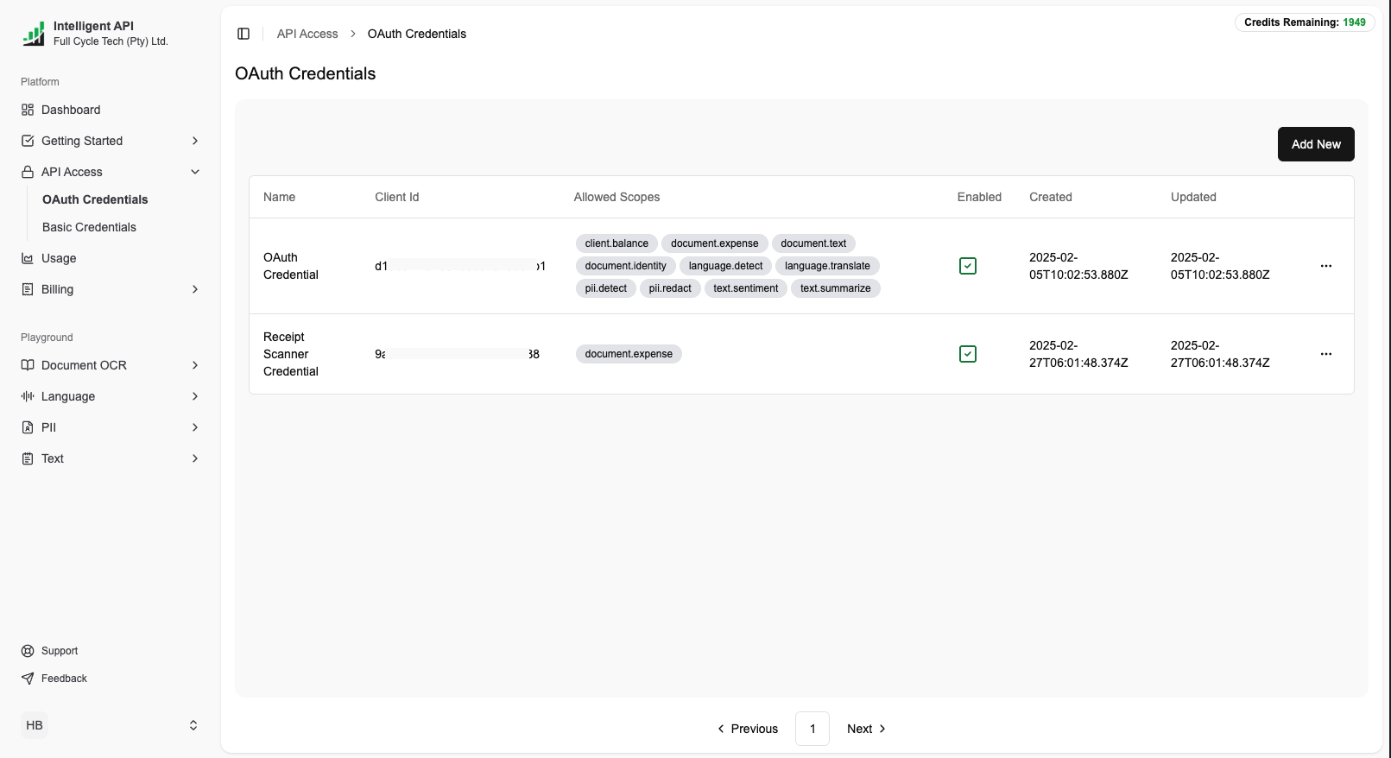Open the HB account switcher
Screen dimensions: 1391x758
click(193, 725)
